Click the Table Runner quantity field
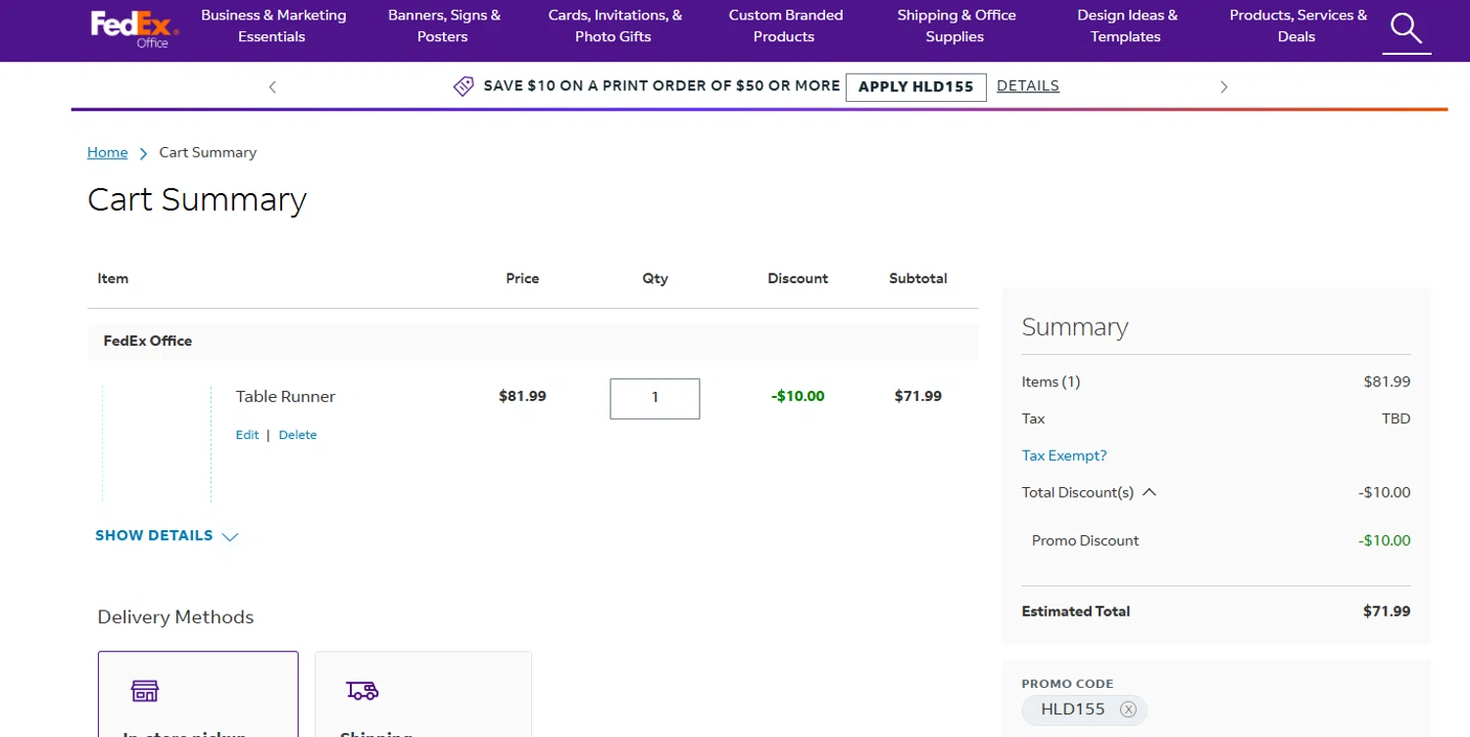 pos(655,399)
